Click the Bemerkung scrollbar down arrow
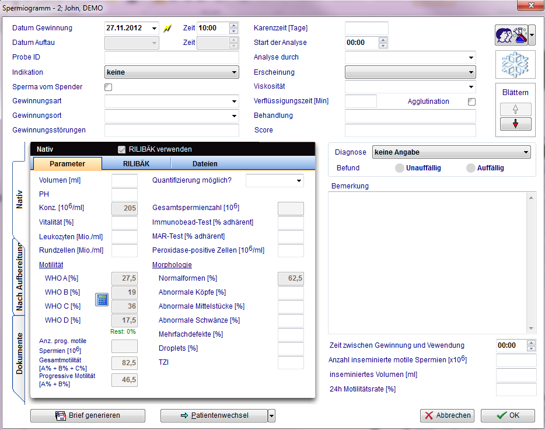 [x=531, y=328]
